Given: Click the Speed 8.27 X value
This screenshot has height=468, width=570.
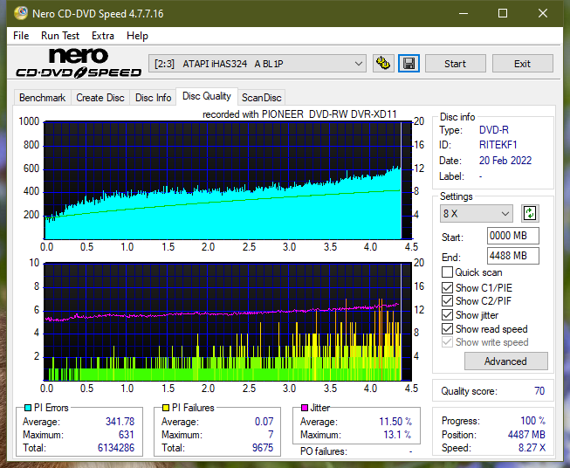Looking at the screenshot, I should click(532, 448).
